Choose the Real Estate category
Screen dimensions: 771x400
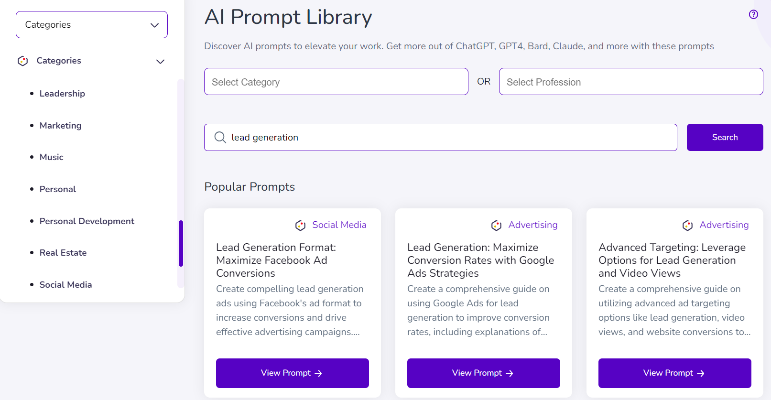tap(63, 253)
